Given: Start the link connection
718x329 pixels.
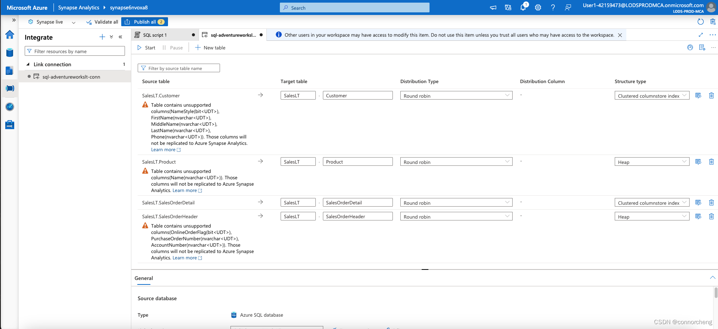Looking at the screenshot, I should pyautogui.click(x=146, y=48).
